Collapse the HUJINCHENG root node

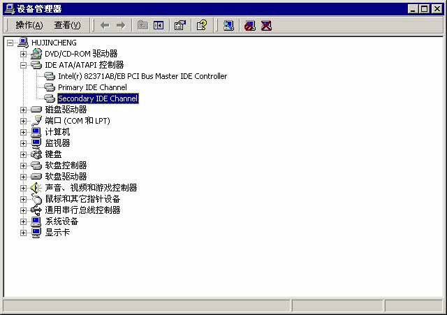click(10, 43)
